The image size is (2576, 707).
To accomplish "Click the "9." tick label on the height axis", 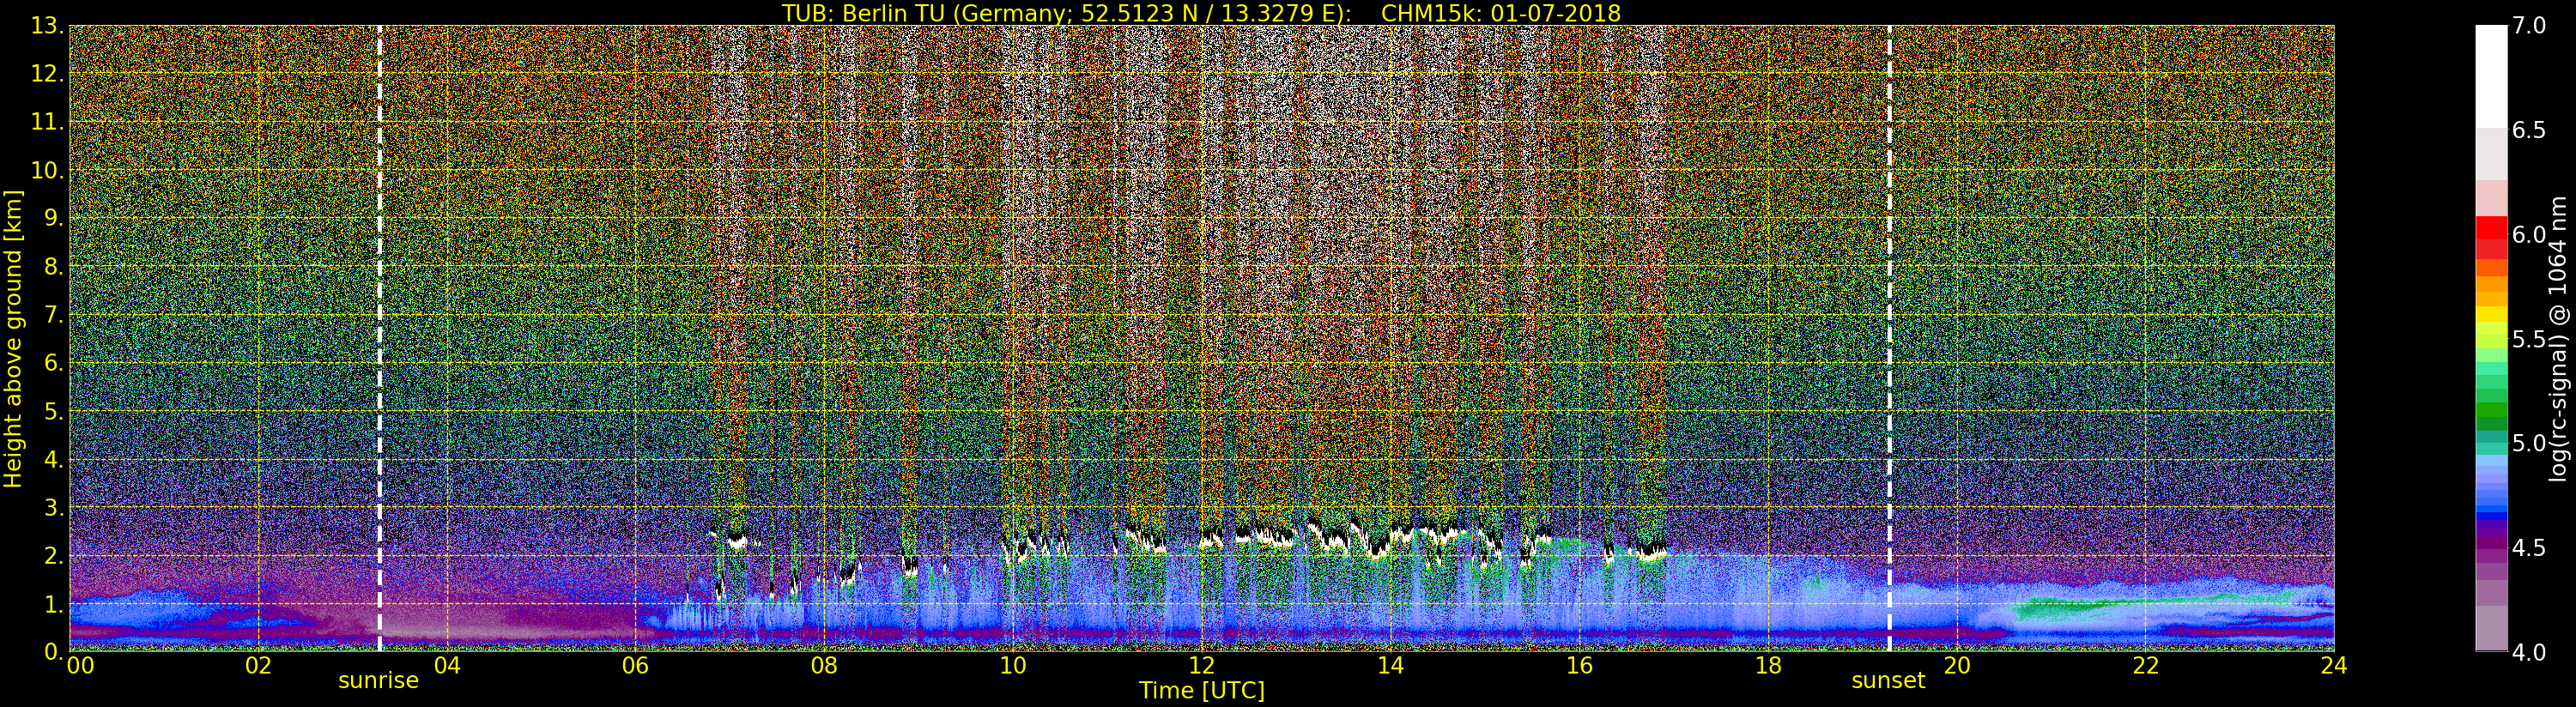I will [x=54, y=219].
